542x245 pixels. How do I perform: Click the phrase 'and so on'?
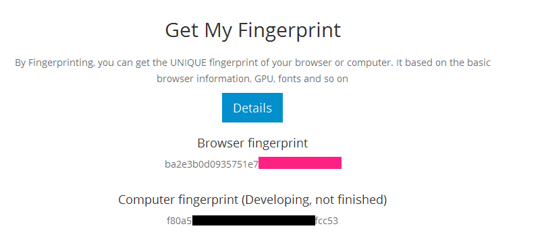(326, 79)
